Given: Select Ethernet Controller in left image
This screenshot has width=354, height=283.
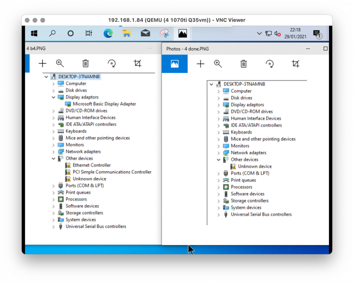Looking at the screenshot, I should 92,165.
